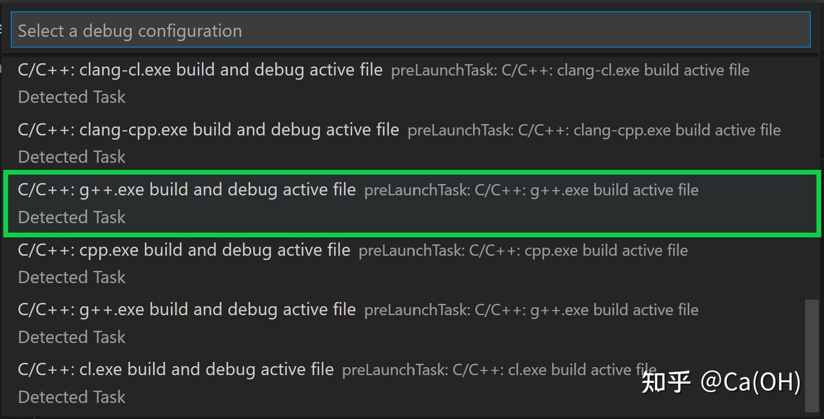
Task: Click the Detected Task label under clang-cl.exe
Action: [71, 97]
